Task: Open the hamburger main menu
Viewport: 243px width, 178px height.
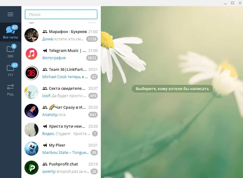Action: [10, 14]
